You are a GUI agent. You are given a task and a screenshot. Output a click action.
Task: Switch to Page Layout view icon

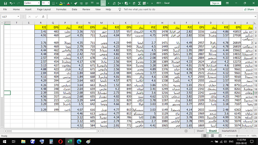point(212,136)
